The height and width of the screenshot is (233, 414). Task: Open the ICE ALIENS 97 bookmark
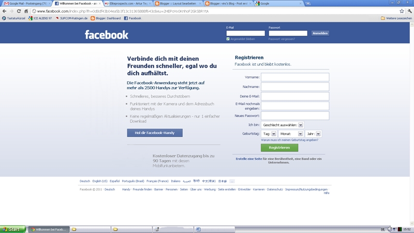click(40, 18)
